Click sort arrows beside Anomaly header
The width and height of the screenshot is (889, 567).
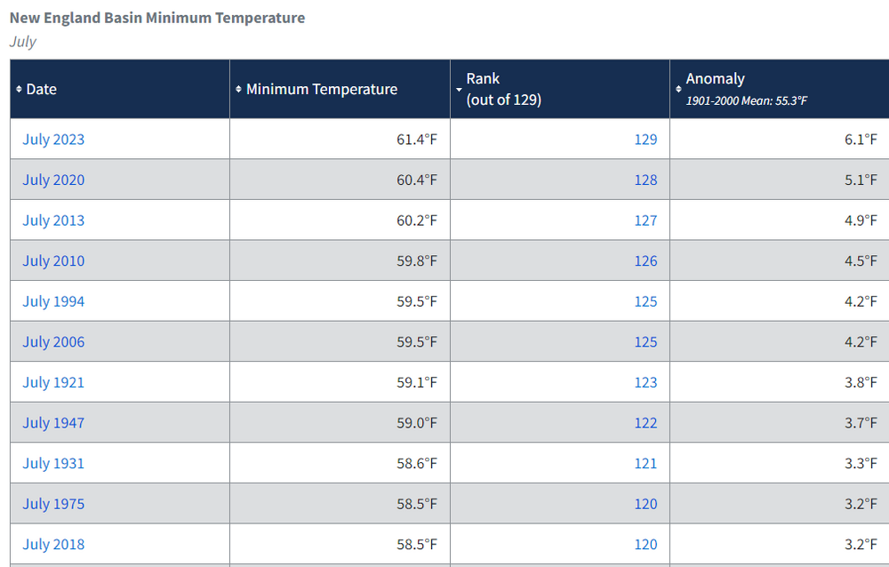(x=678, y=89)
